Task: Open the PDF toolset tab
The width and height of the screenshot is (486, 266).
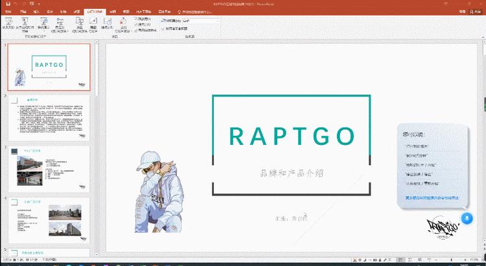Action: coord(144,12)
